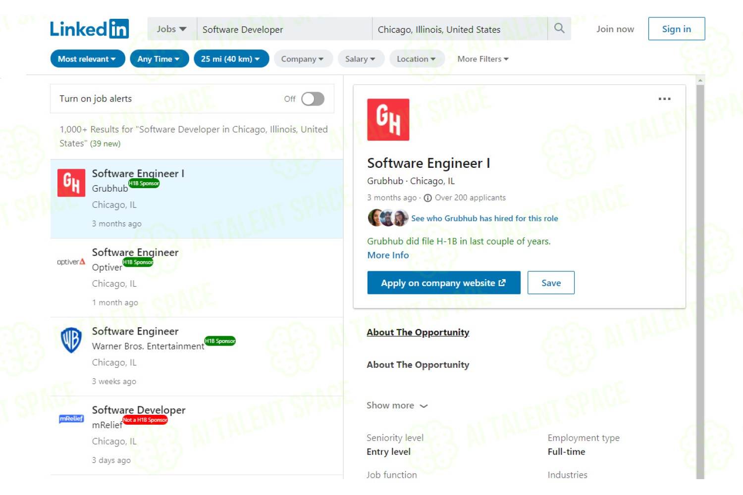Click the applicants info icon
Image resolution: width=743 pixels, height=495 pixels.
(427, 198)
